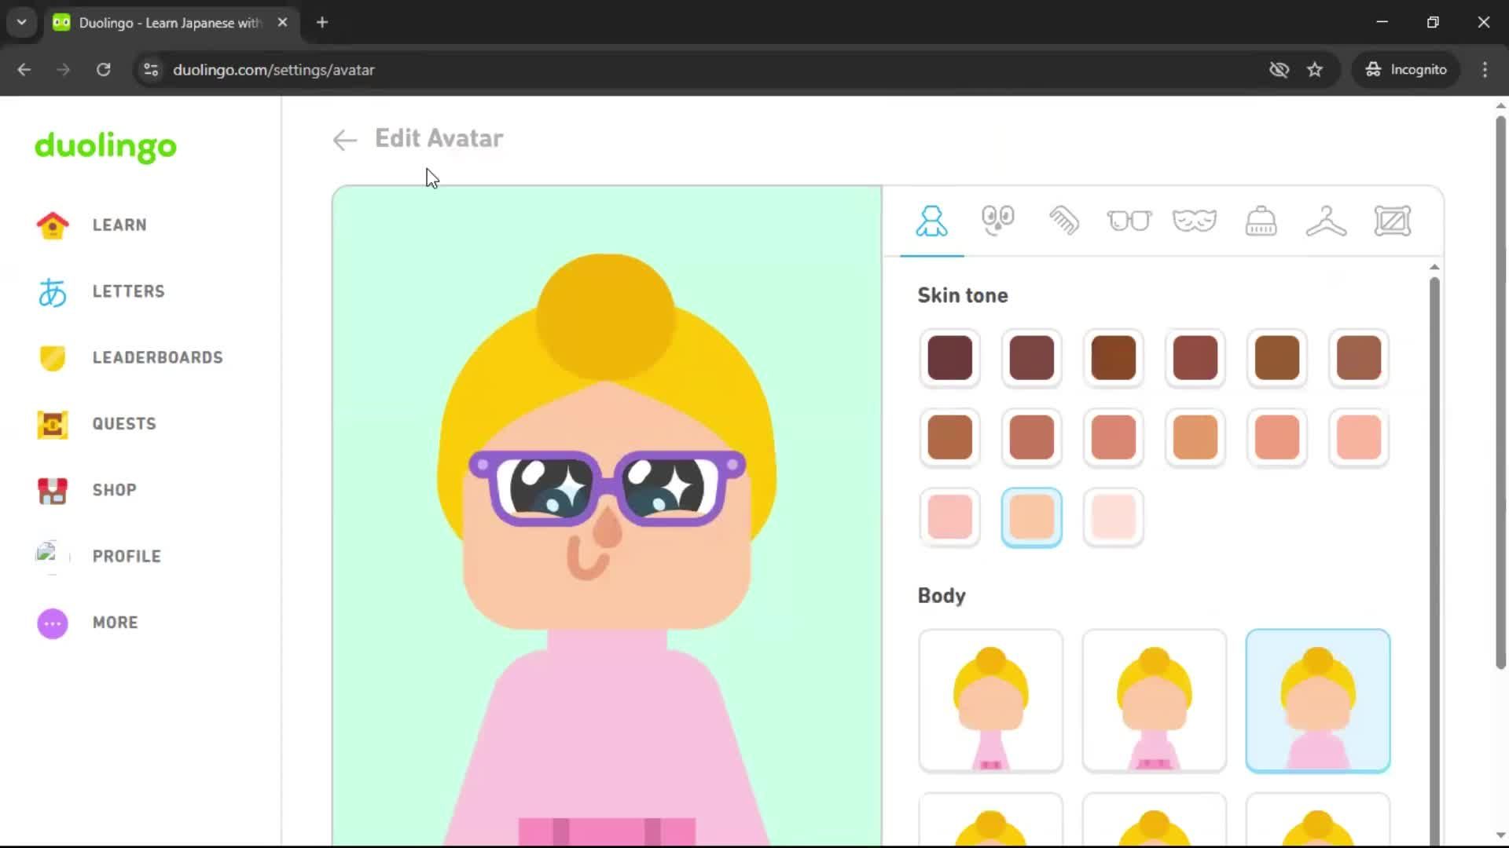Choose the lightest skin tone swatch

1113,517
